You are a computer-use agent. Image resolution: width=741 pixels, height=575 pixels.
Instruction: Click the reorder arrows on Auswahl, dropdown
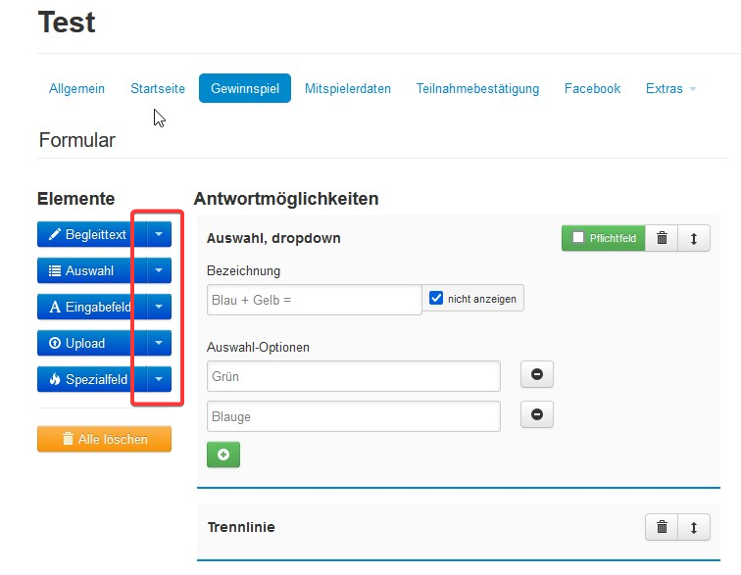coord(694,238)
